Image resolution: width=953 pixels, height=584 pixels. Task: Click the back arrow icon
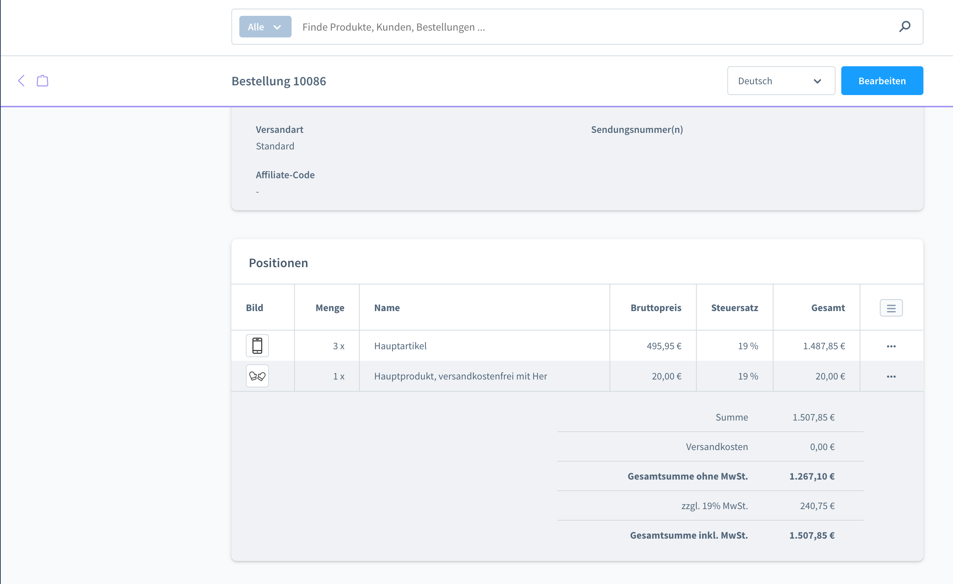pos(22,81)
